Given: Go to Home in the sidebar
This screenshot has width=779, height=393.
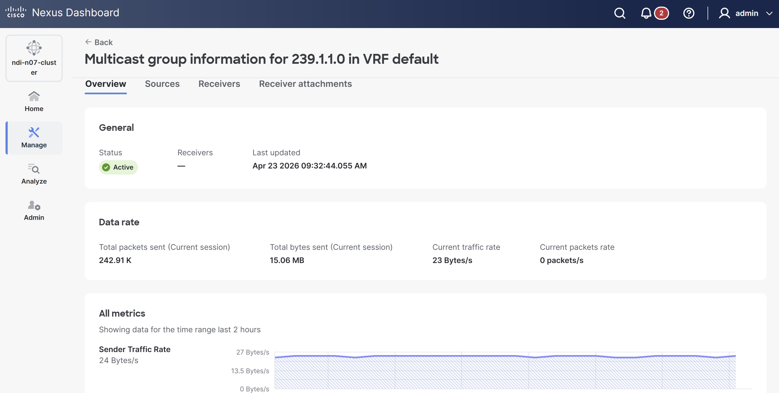Looking at the screenshot, I should coord(34,101).
